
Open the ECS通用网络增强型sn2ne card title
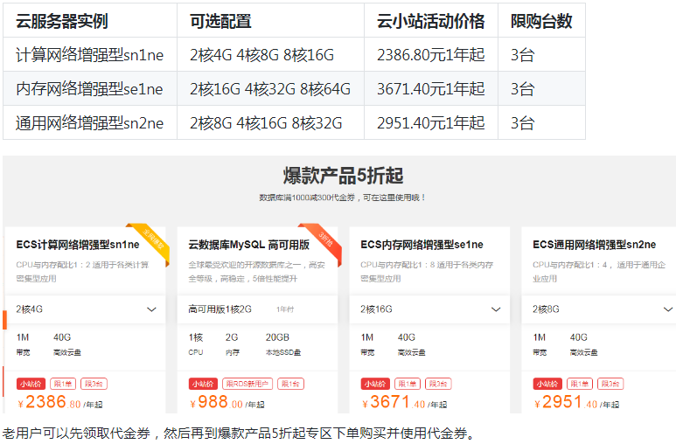595,245
